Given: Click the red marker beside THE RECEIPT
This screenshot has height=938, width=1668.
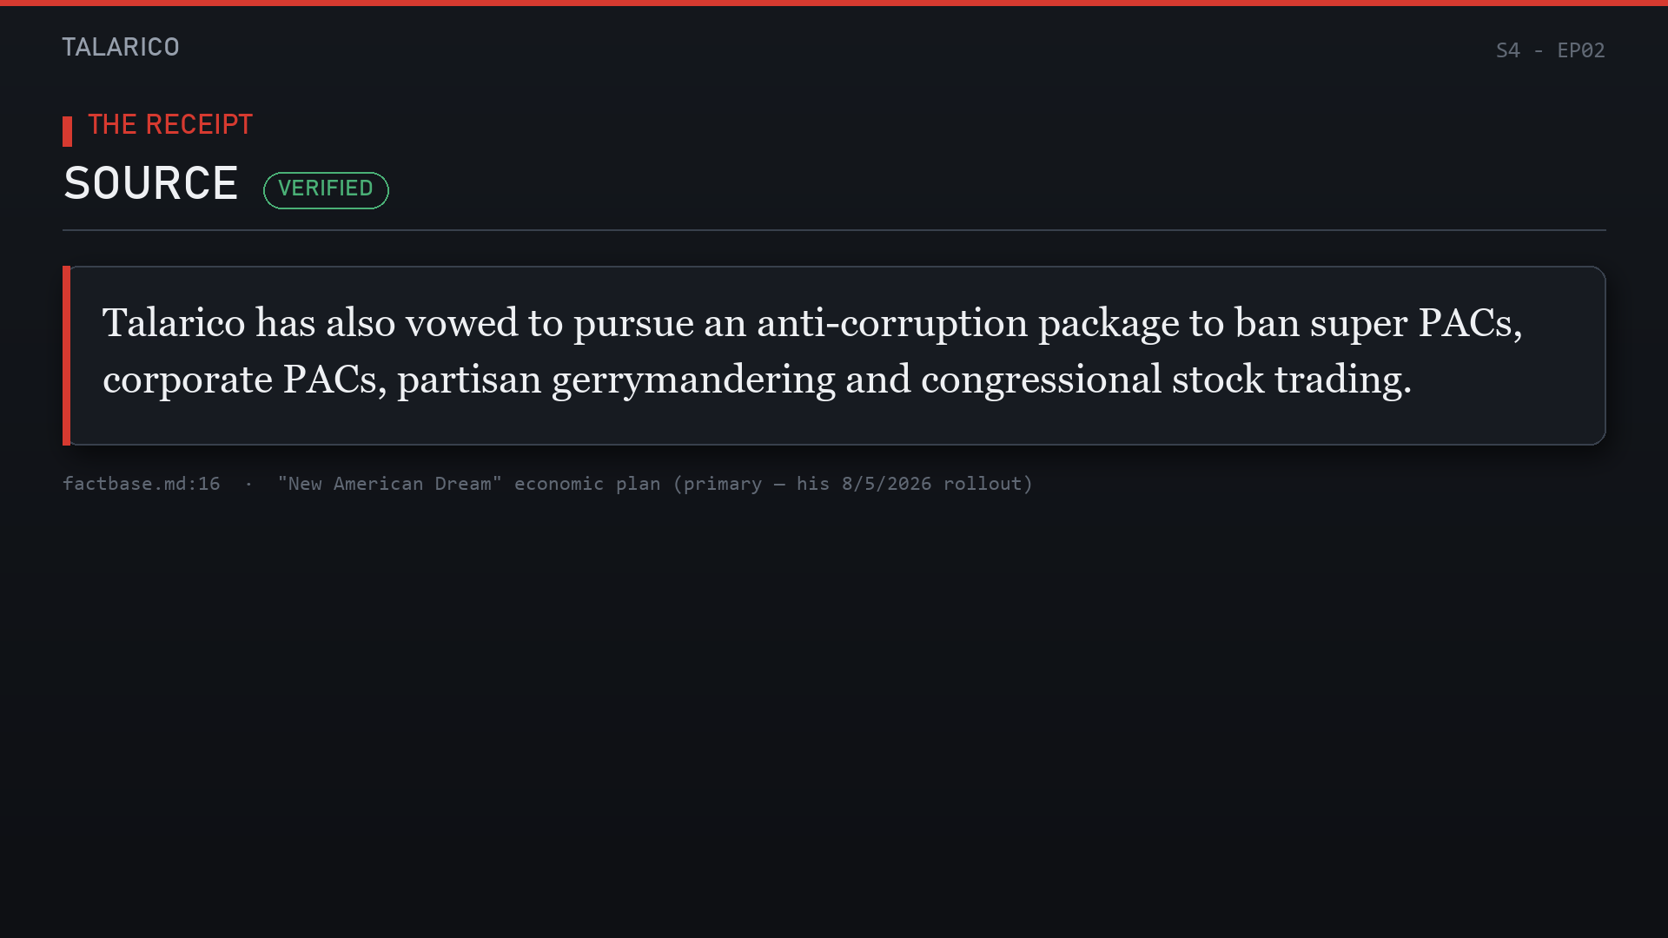Looking at the screenshot, I should (67, 131).
